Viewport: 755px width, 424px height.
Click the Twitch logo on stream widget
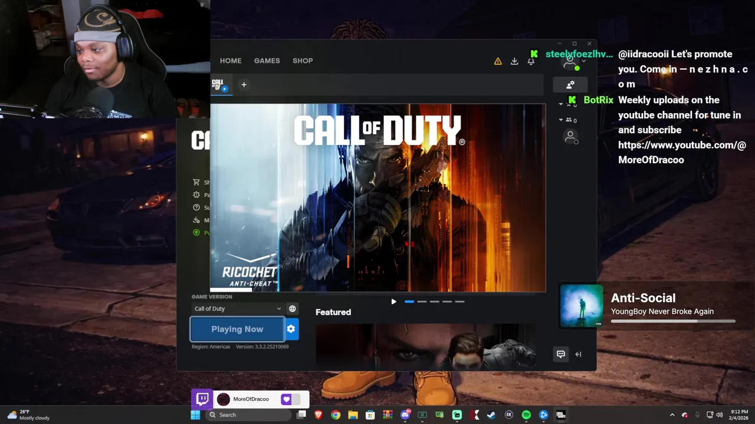[202, 399]
